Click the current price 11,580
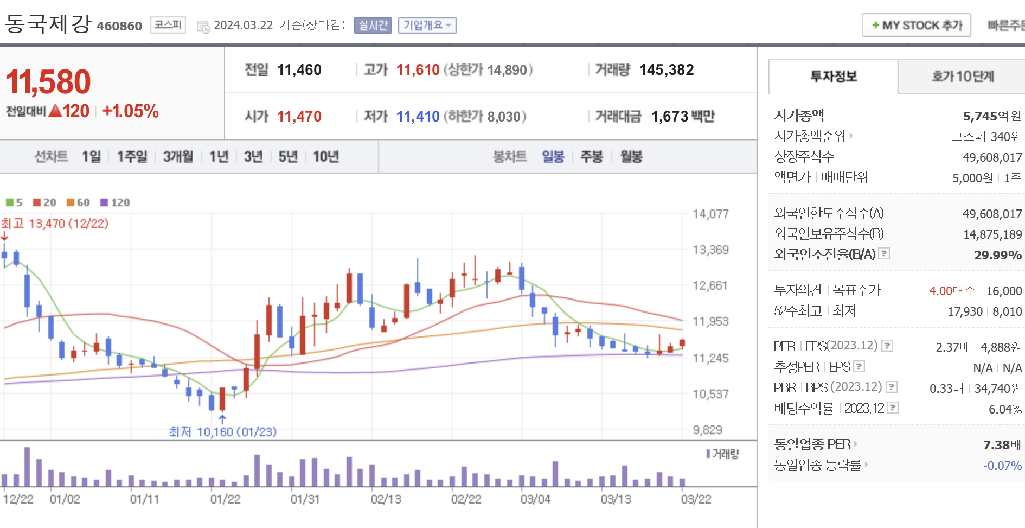Viewport: 1025px width, 528px height. tap(48, 82)
